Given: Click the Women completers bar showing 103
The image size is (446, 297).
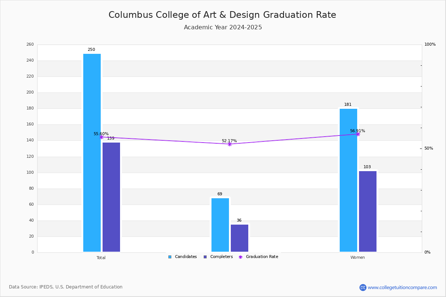Looking at the screenshot, I should click(x=368, y=211).
